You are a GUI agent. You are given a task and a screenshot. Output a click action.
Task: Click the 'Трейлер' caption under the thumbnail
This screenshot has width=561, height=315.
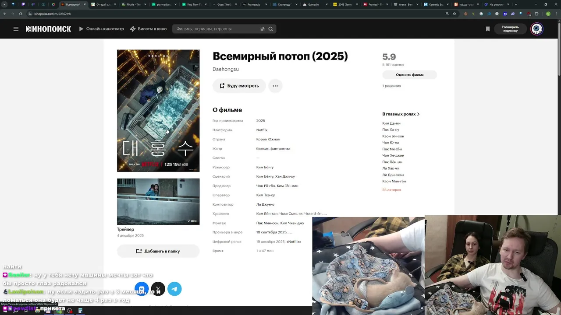[125, 229]
